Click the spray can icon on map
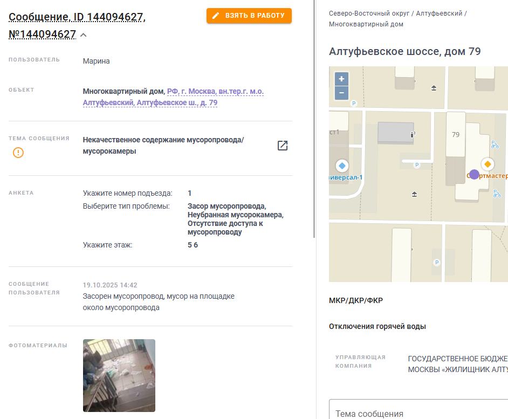The image size is (508, 419). (413, 134)
